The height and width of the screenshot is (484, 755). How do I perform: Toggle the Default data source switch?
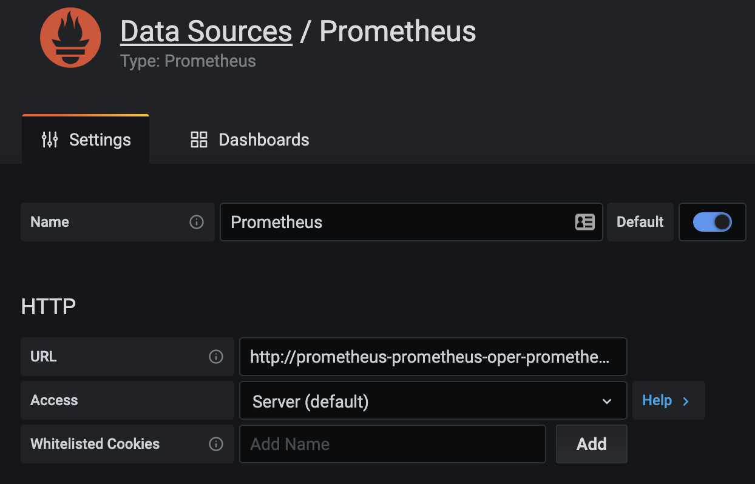coord(712,222)
